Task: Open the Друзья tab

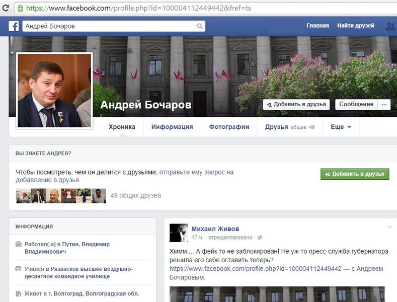Action: pos(290,127)
